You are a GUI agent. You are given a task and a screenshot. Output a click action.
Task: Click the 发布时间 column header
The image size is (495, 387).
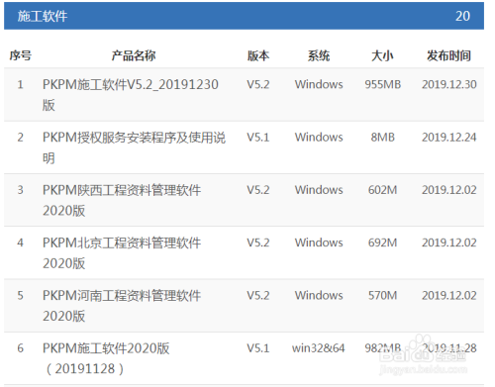[x=448, y=55]
